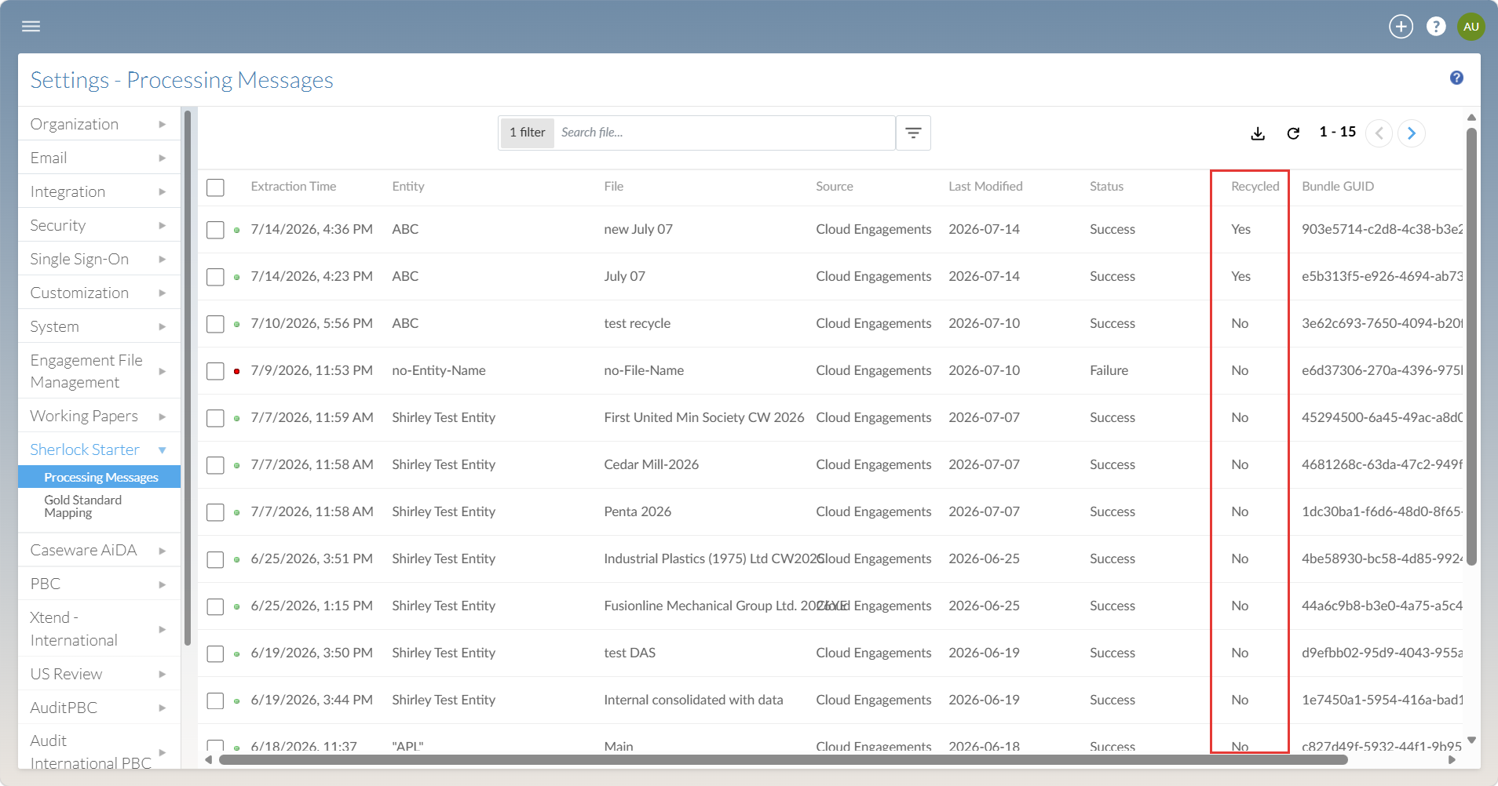
Task: Expand the Working Papers section
Action: pos(99,416)
